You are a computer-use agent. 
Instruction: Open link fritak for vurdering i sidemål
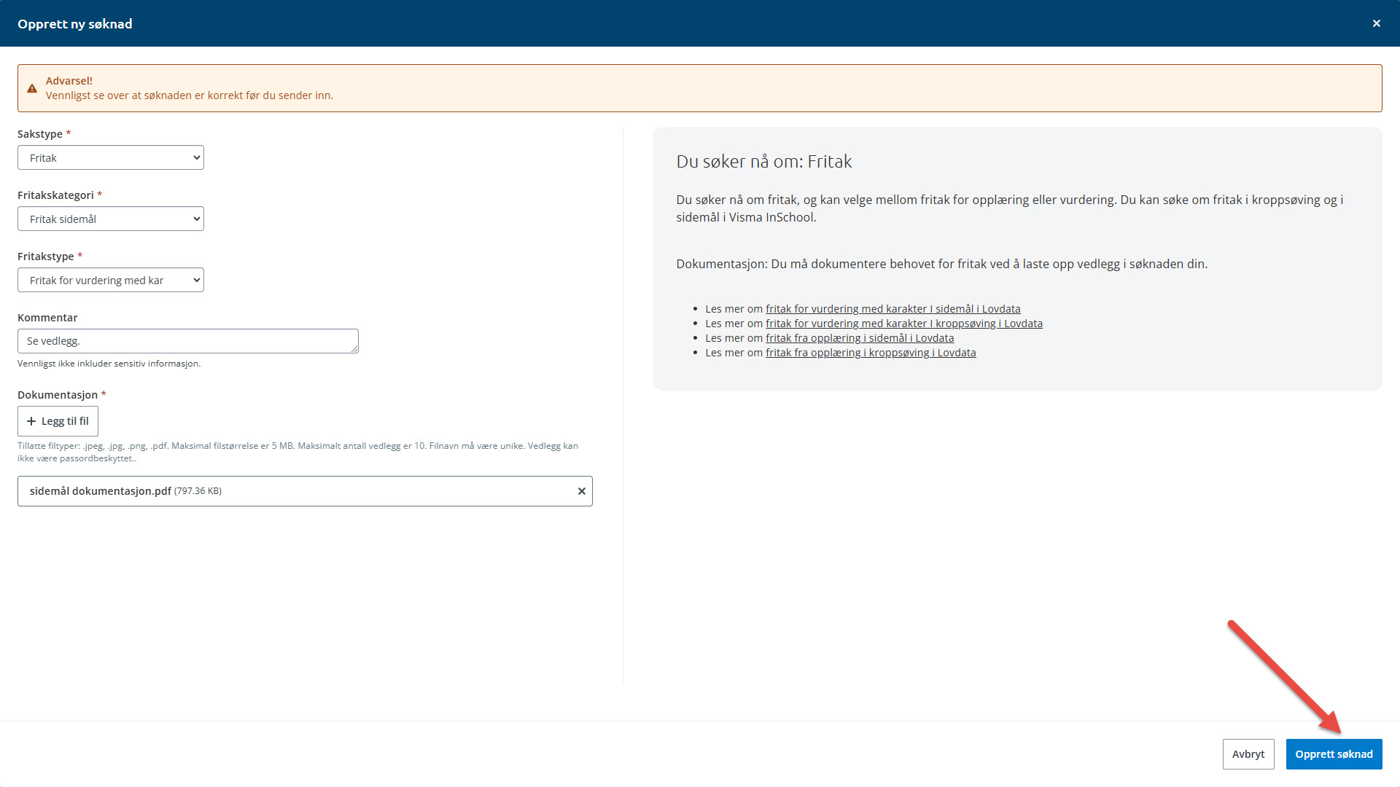(892, 309)
